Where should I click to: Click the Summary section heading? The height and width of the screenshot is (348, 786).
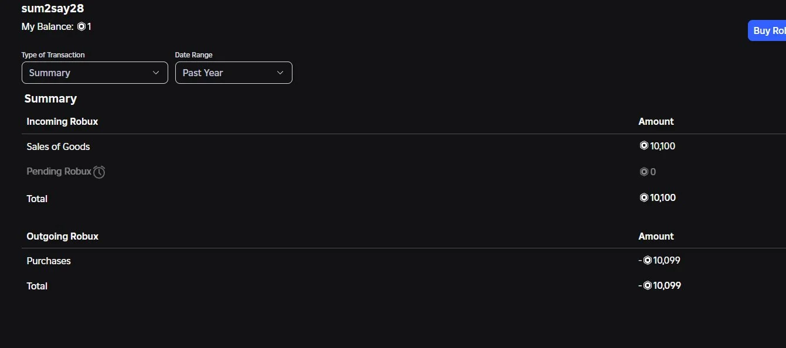point(50,98)
